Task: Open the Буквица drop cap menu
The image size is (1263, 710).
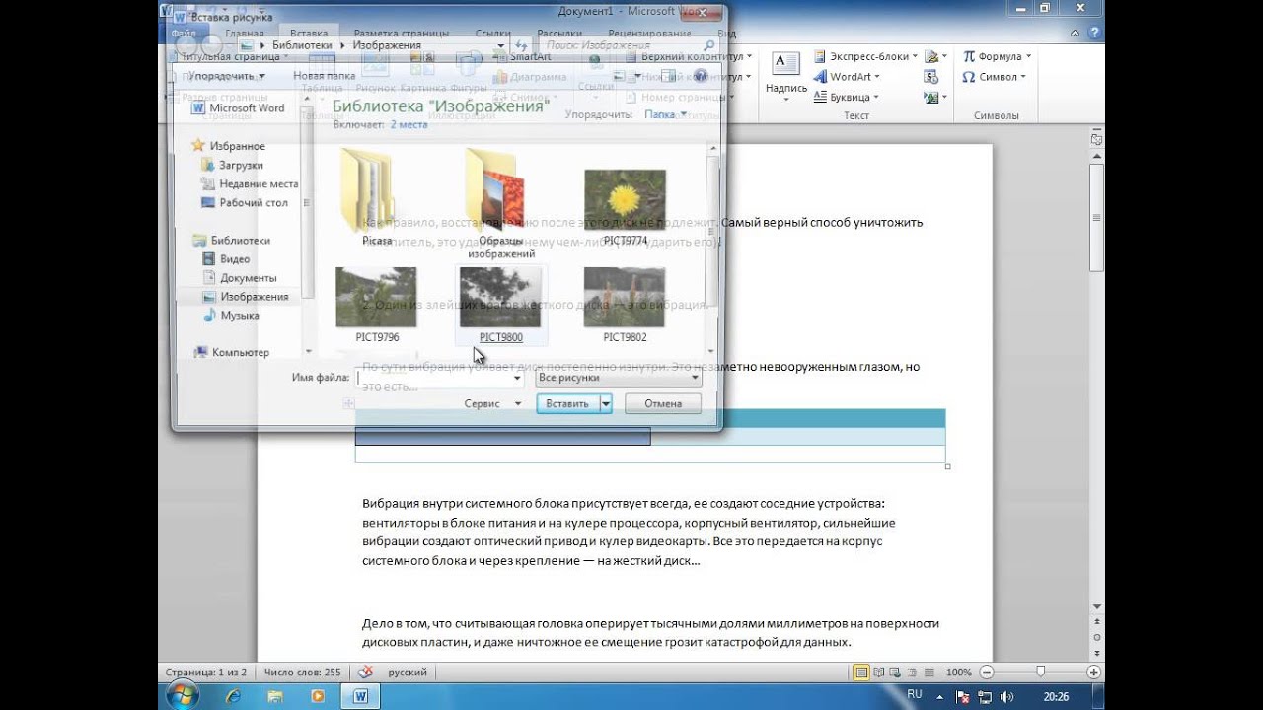Action: [x=846, y=97]
